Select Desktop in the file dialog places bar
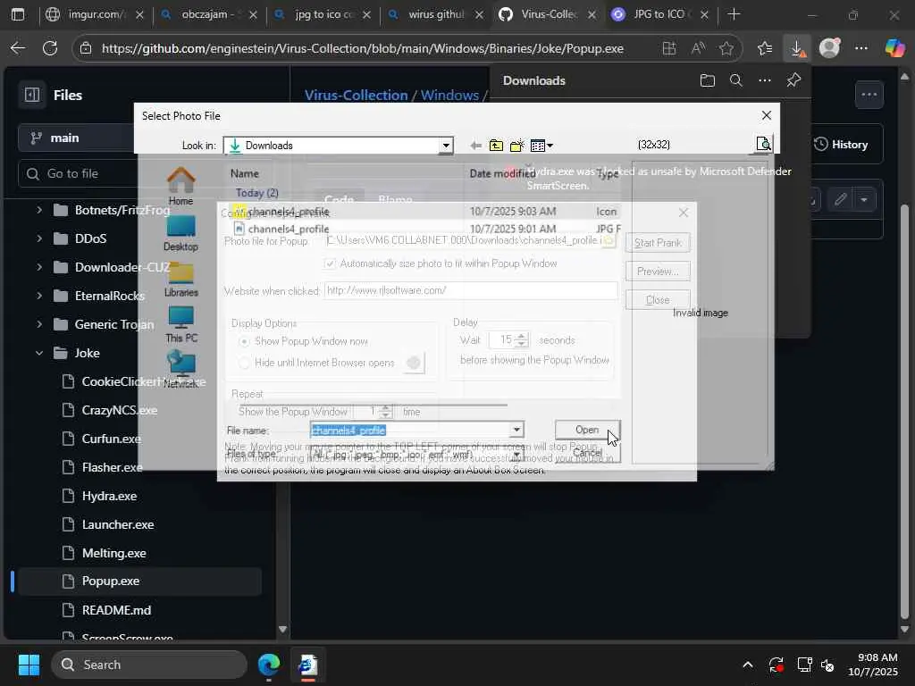915x686 pixels. (x=180, y=233)
